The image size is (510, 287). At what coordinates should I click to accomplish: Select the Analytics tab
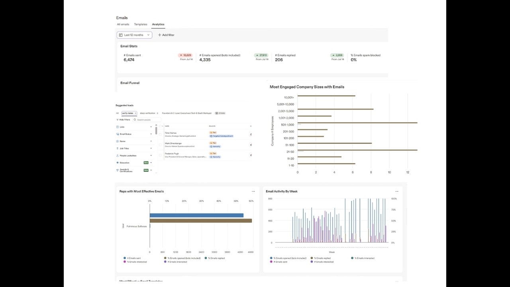click(x=158, y=24)
